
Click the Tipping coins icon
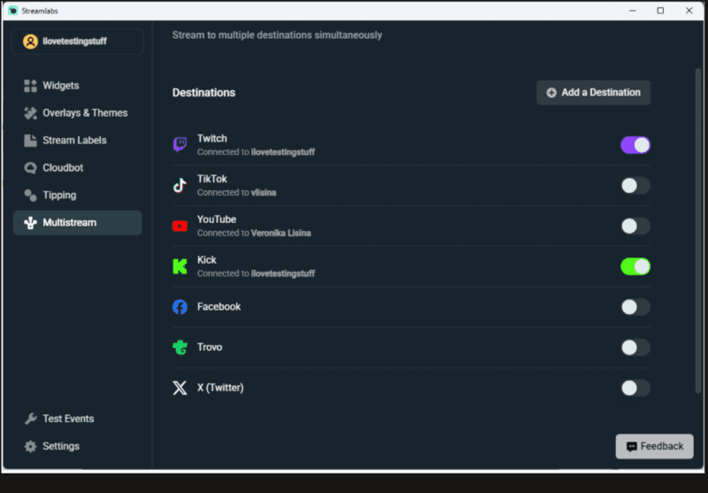(30, 195)
